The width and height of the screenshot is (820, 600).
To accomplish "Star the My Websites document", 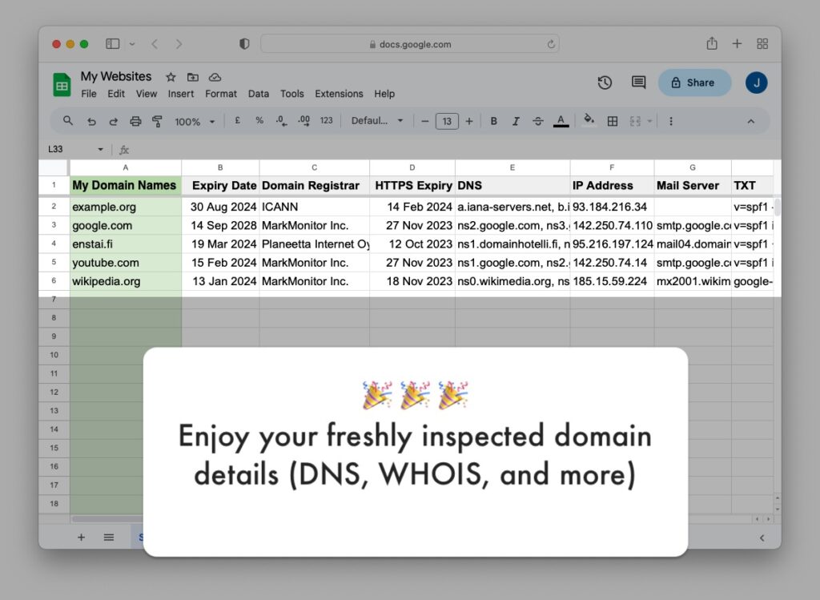I will [x=171, y=78].
